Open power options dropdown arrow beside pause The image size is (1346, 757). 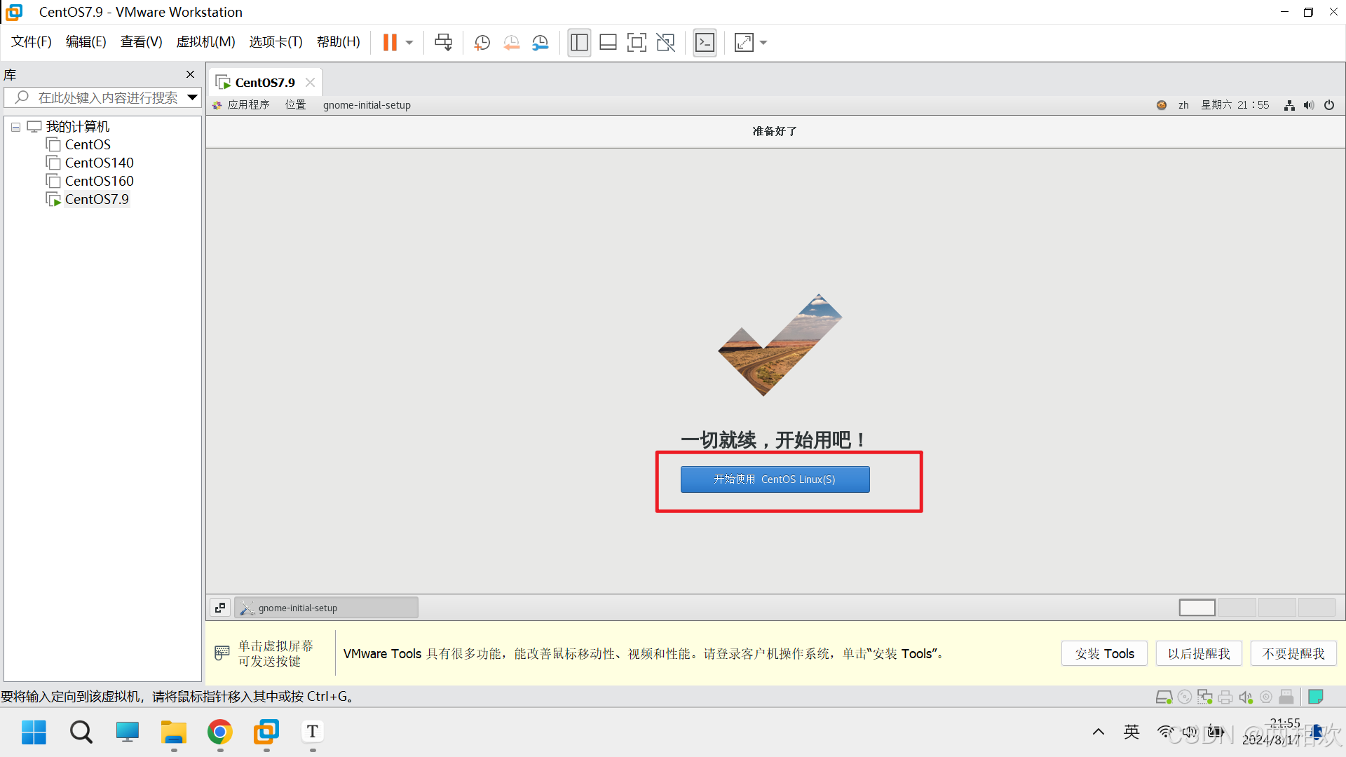pyautogui.click(x=409, y=43)
